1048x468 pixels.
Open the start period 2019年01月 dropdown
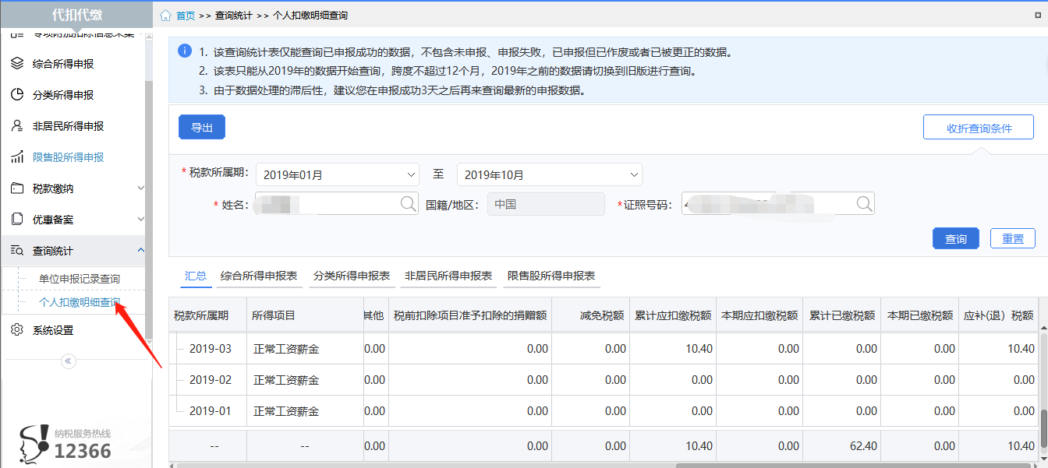pyautogui.click(x=337, y=175)
